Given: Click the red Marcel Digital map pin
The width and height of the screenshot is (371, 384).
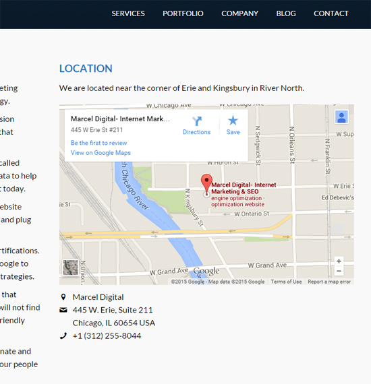Looking at the screenshot, I should tap(206, 183).
